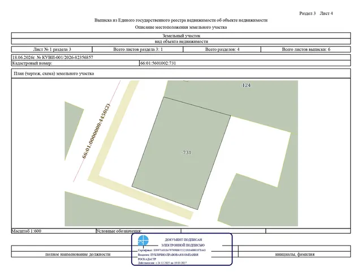Click cadastral number value "66:01:5601002:731"
This screenshot has height=280, width=362.
click(x=158, y=63)
